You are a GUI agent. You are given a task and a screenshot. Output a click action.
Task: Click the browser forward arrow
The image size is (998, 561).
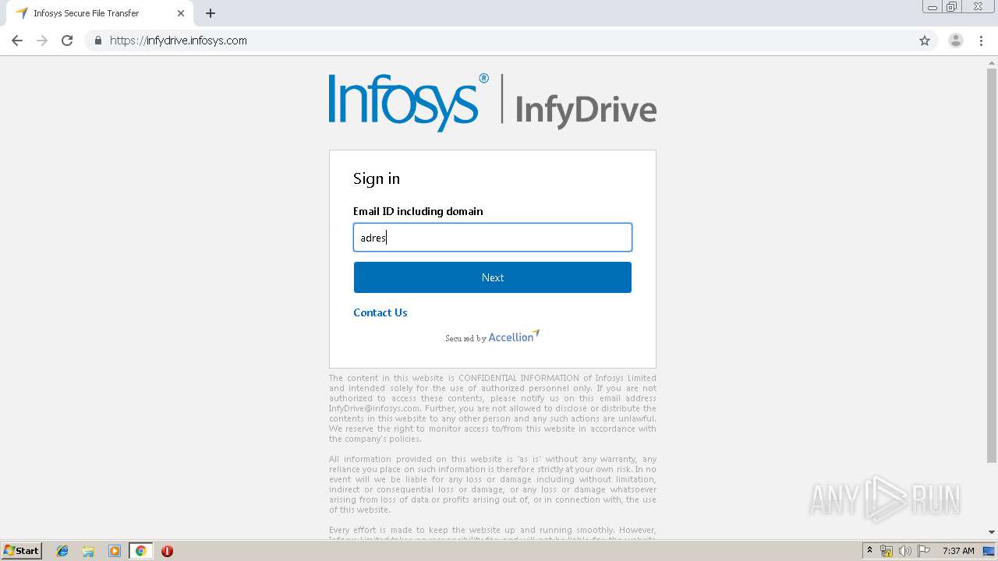pos(42,41)
